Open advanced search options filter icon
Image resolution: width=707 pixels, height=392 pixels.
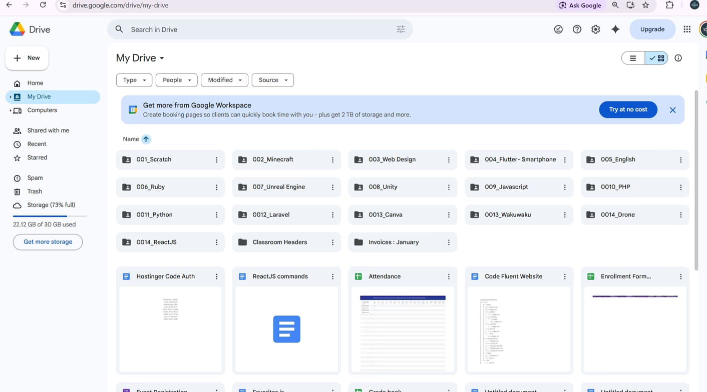(x=401, y=29)
